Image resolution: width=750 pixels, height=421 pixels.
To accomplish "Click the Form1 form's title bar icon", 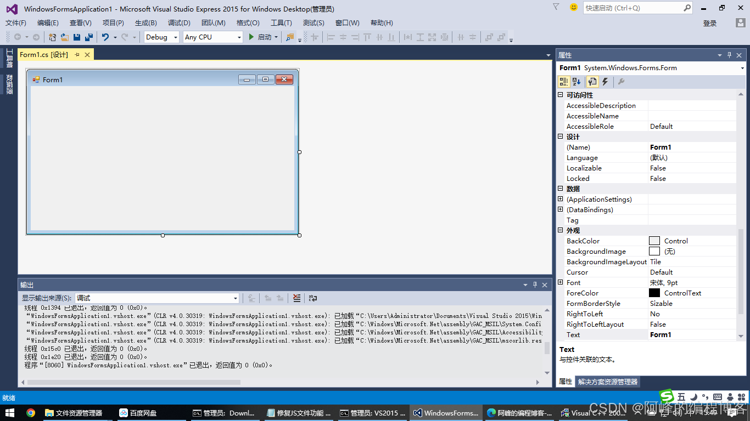I will pyautogui.click(x=36, y=79).
